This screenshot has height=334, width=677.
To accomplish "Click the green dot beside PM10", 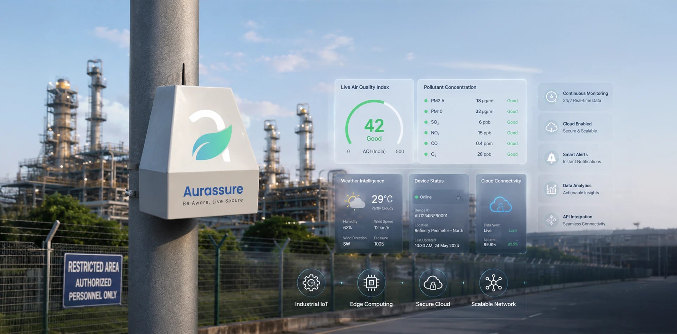I will [x=426, y=111].
